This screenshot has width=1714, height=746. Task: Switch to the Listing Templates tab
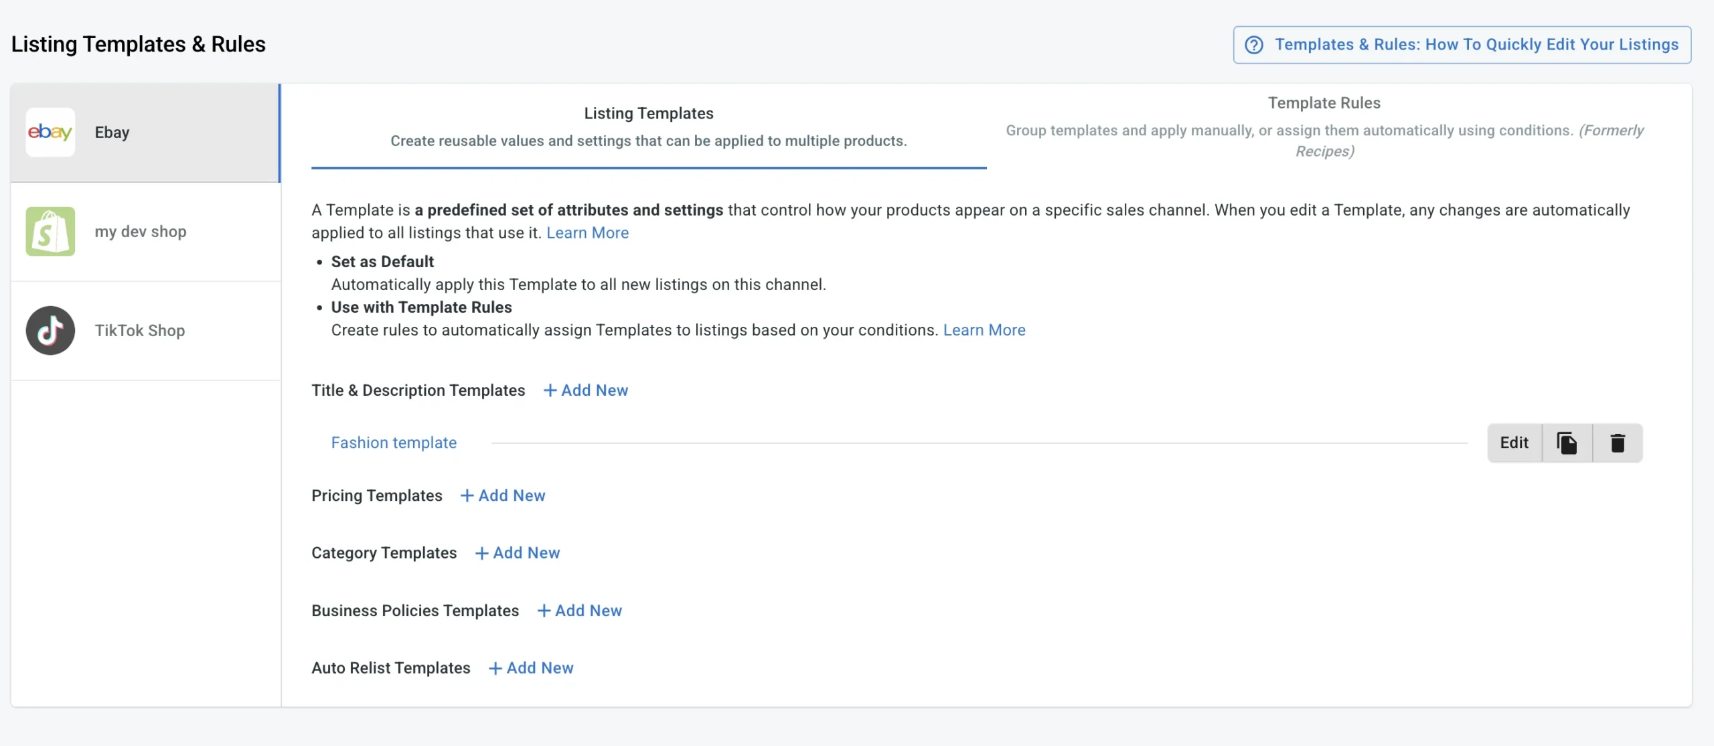pos(649,127)
